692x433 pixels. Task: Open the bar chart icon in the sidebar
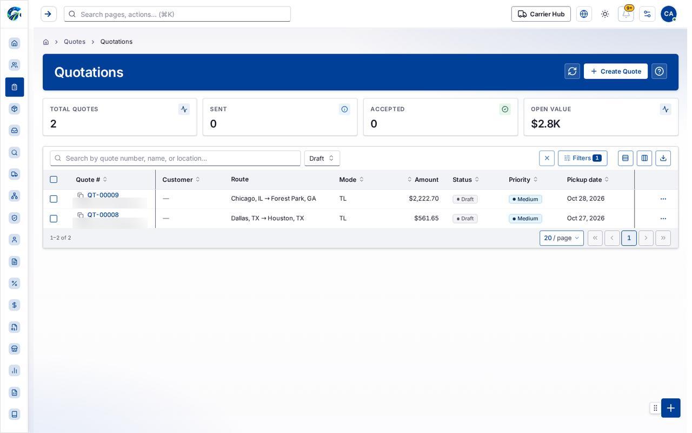tap(15, 370)
